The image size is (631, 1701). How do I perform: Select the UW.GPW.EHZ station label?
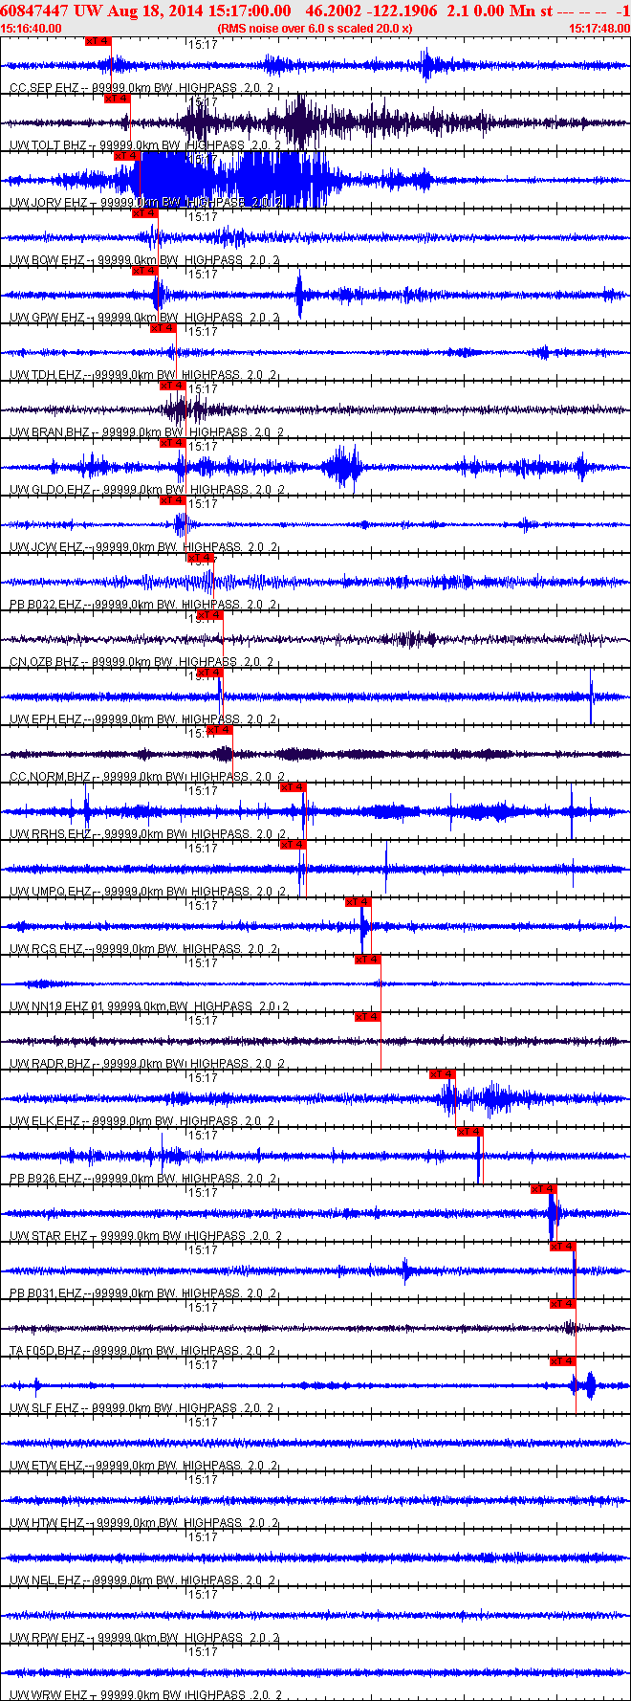tap(48, 318)
